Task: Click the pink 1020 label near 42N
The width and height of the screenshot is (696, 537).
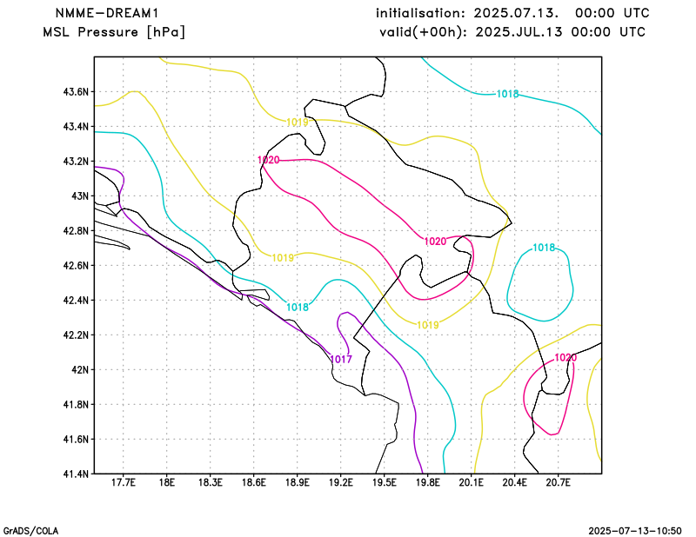Action: click(x=565, y=358)
